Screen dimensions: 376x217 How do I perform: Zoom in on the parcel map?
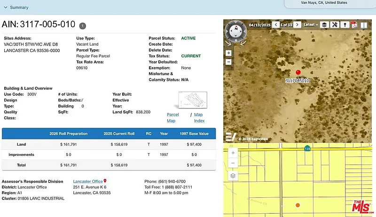(x=233, y=153)
